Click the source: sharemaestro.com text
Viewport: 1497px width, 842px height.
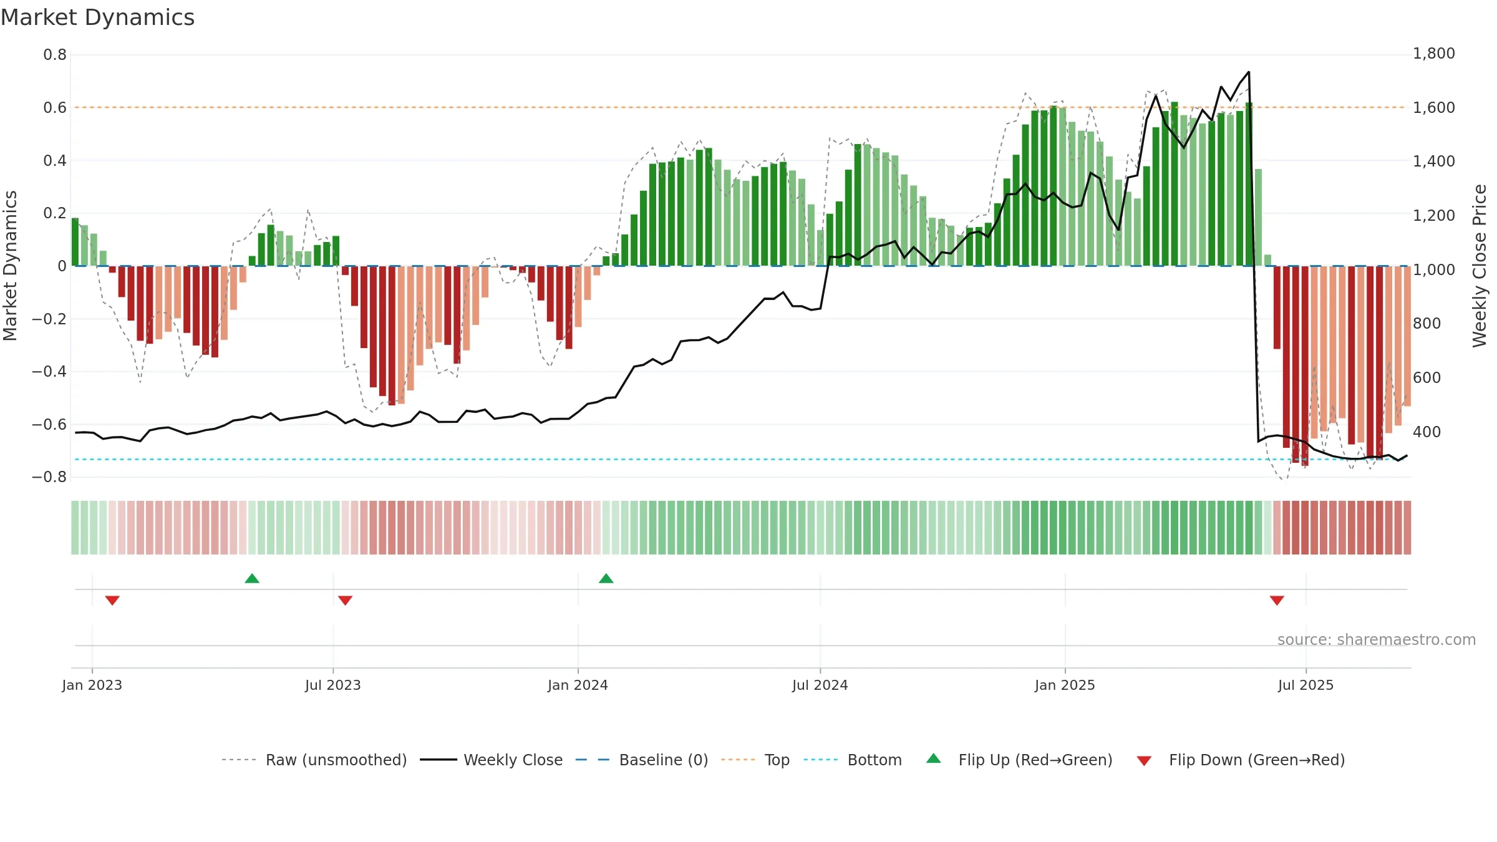click(x=1377, y=639)
